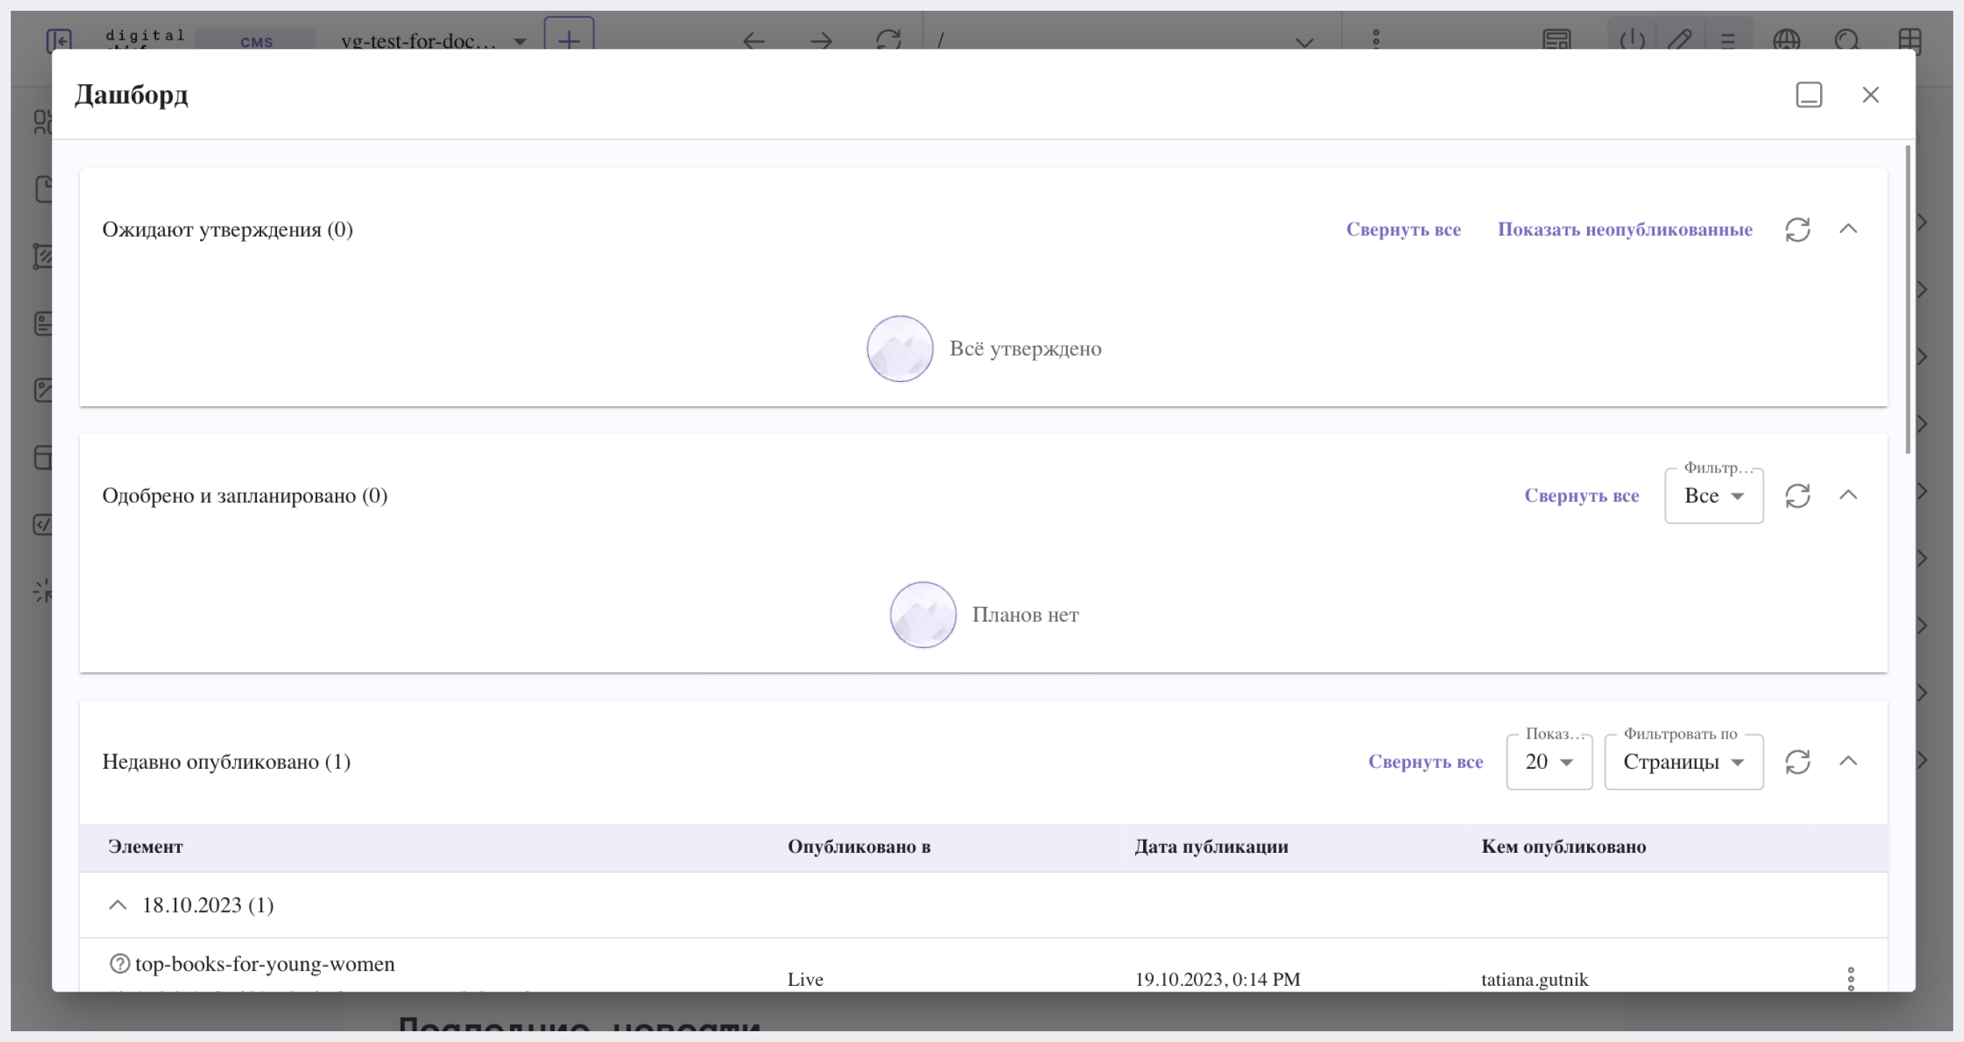Collapse the Одобрено и запланировано section
The height and width of the screenshot is (1042, 1964).
tap(1848, 495)
